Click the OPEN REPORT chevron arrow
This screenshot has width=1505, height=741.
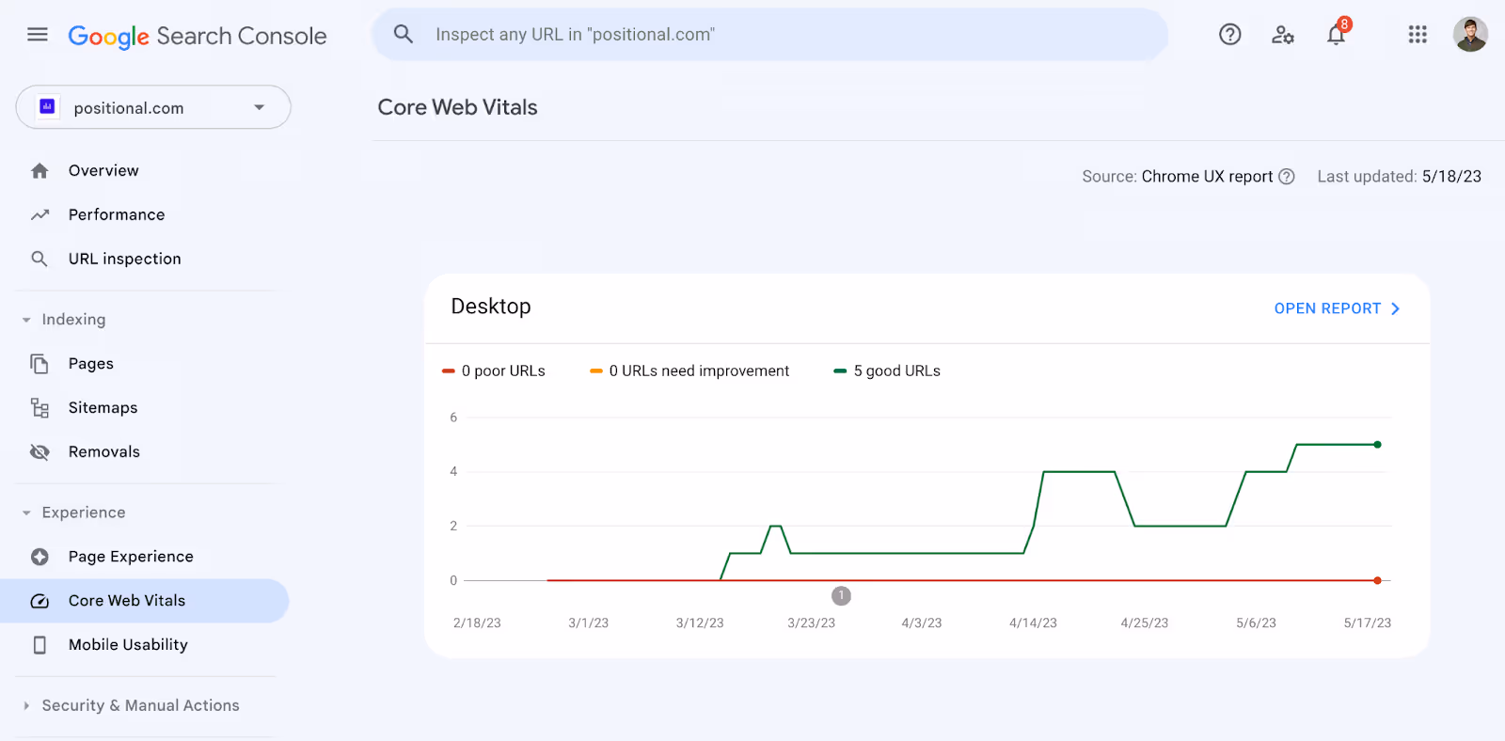coord(1395,308)
